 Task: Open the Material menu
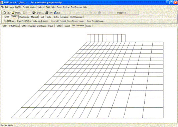click(41, 7)
